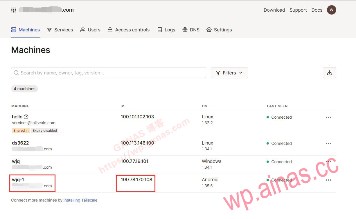Switch to the Machines tab
Screen dimensions: 356x219
pos(26,30)
